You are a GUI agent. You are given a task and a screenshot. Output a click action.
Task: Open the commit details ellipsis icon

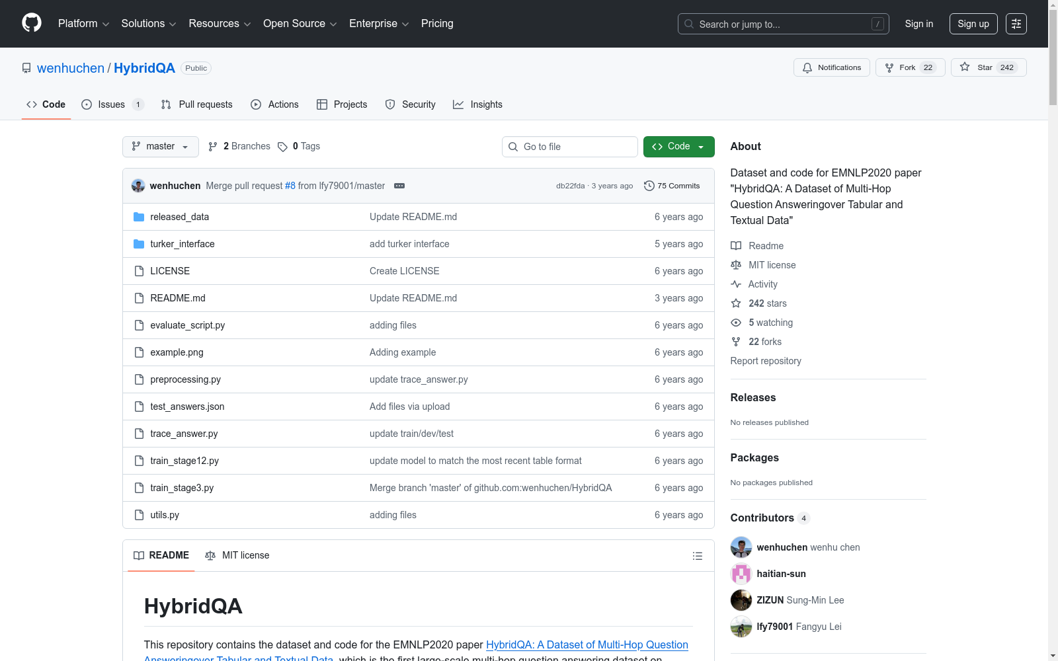pos(399,186)
